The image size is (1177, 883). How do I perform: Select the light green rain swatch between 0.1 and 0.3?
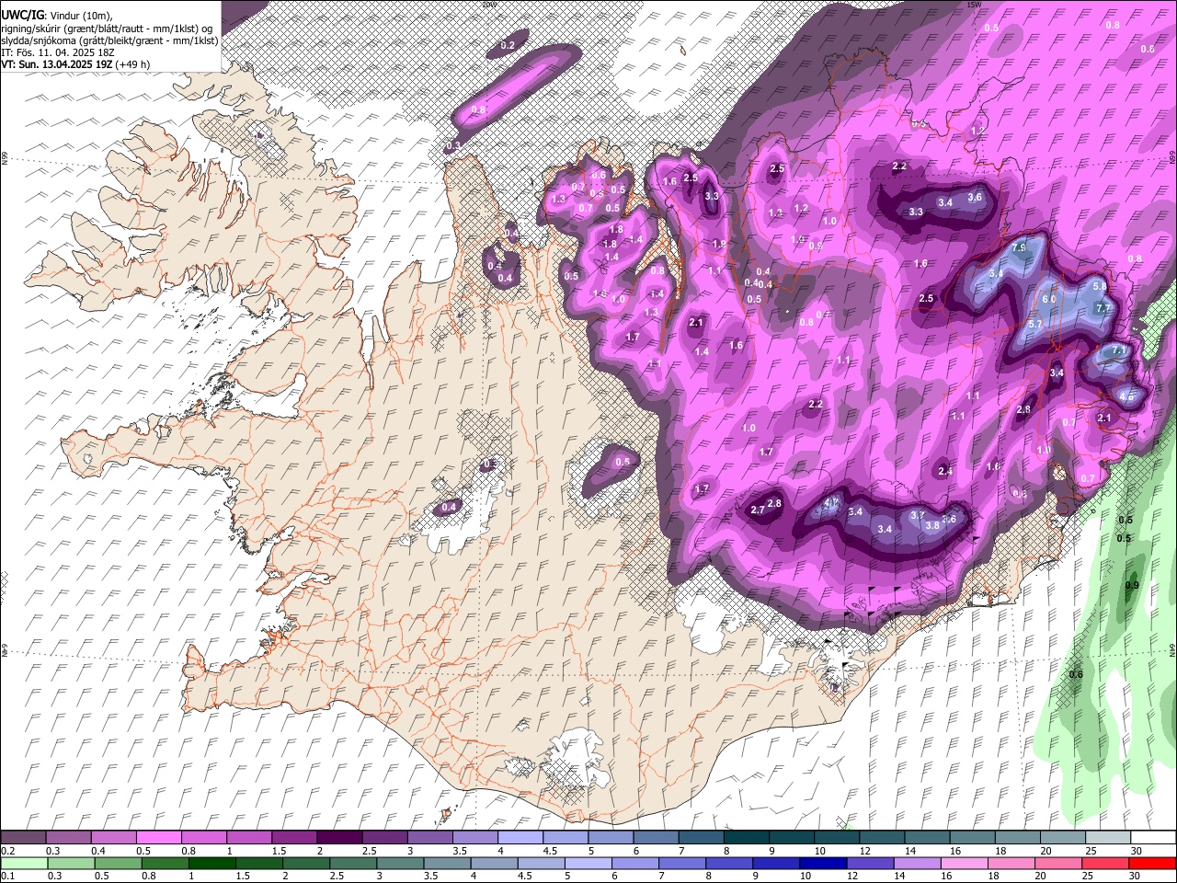[23, 863]
